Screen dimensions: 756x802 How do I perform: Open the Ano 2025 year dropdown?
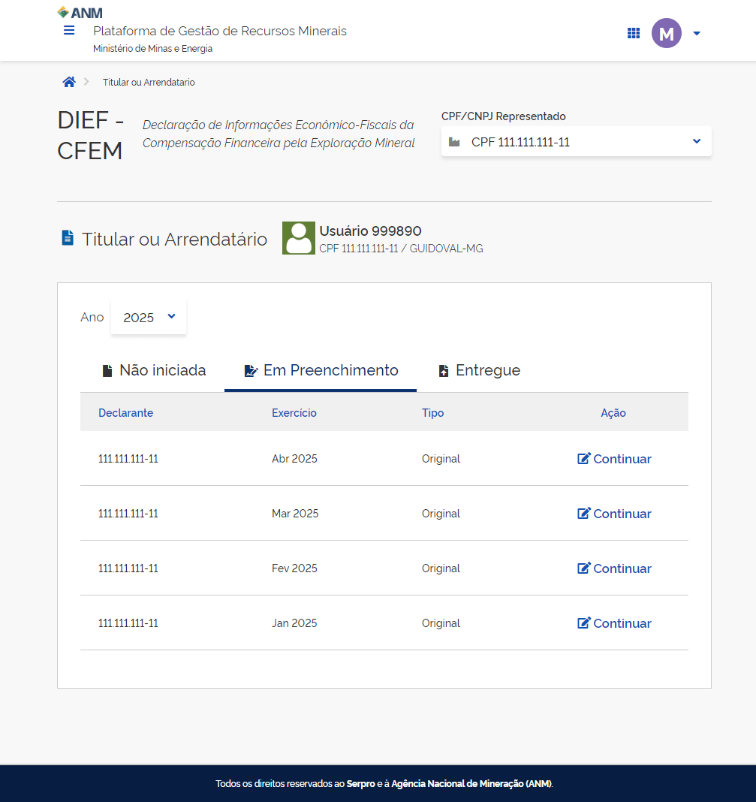tap(149, 317)
